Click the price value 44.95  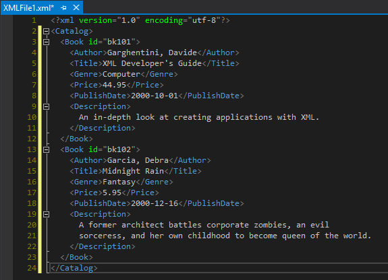point(114,85)
